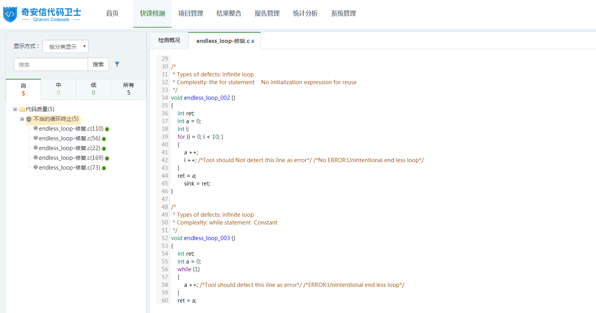Click the gray dot before endless_loop-修复.c(22)
This screenshot has height=313, width=596.
click(x=35, y=148)
